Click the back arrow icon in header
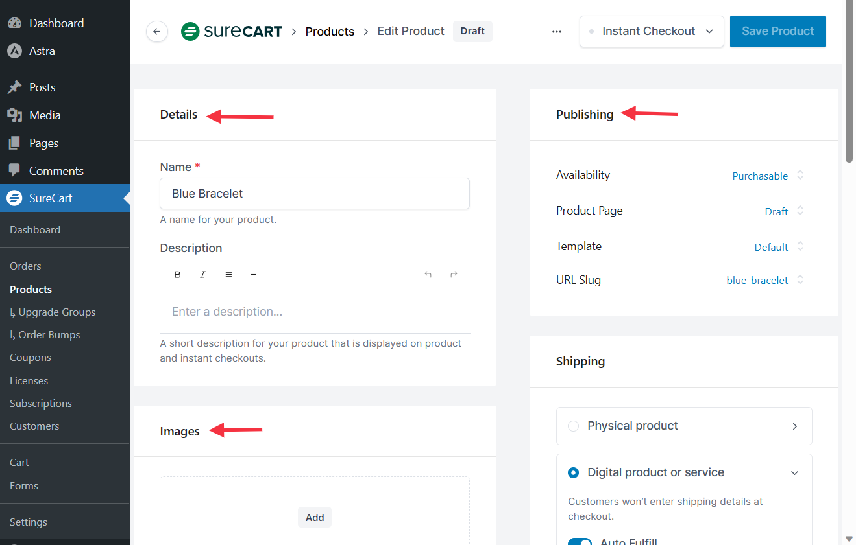 click(x=157, y=31)
